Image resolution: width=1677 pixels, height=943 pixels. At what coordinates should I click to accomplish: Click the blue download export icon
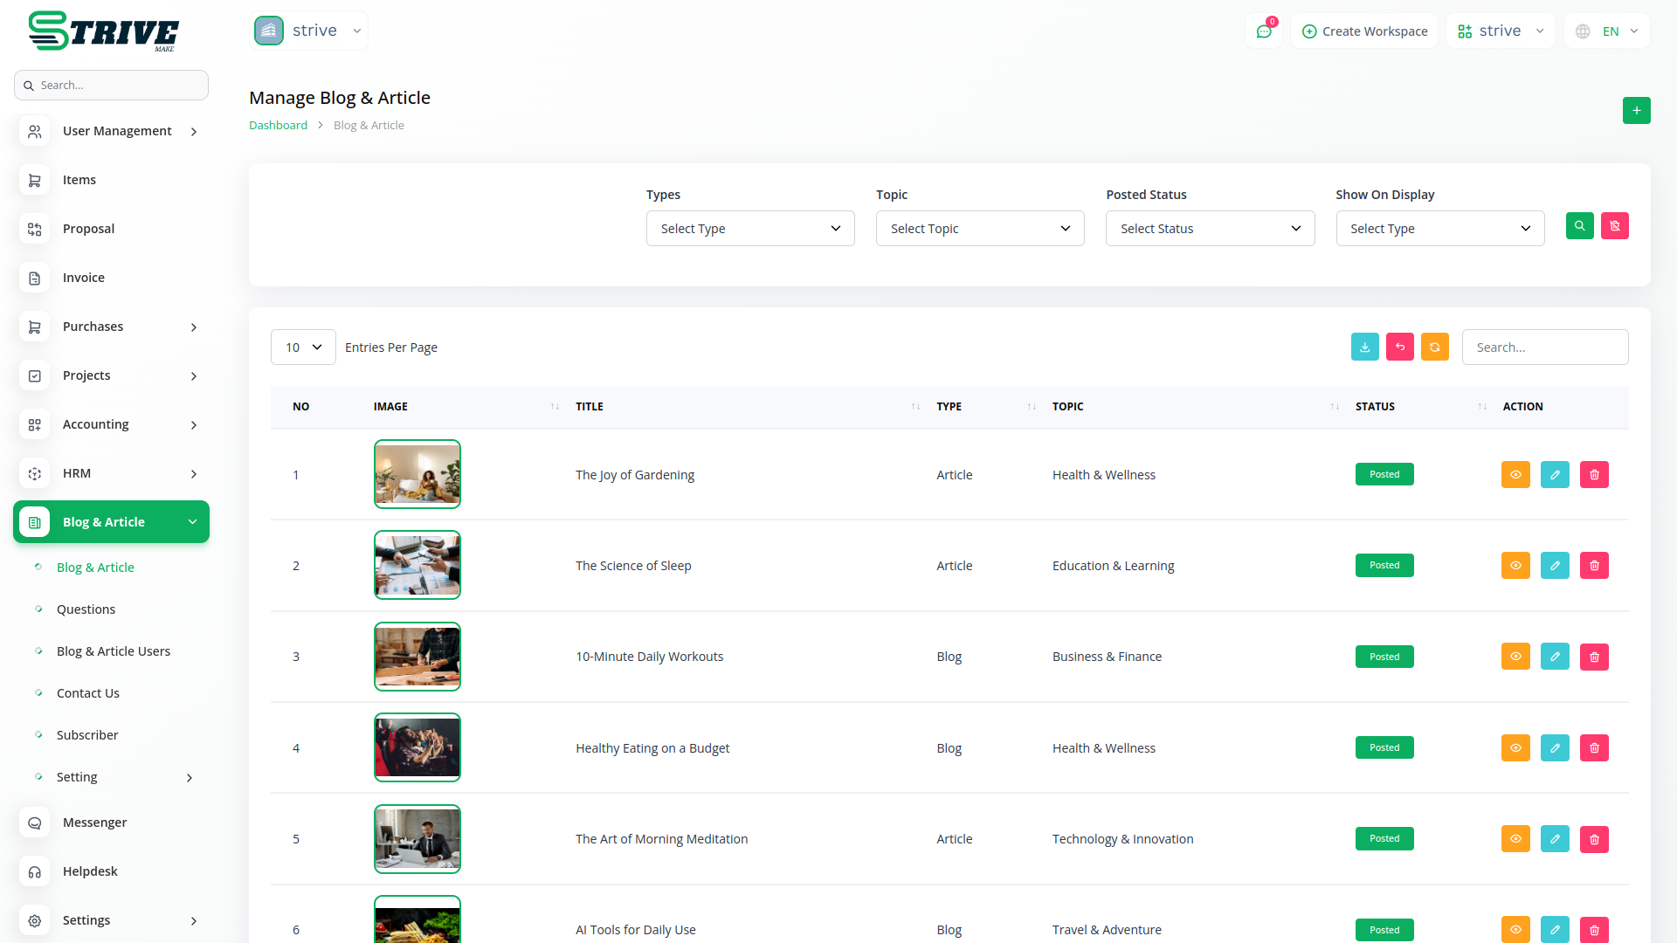1364,347
